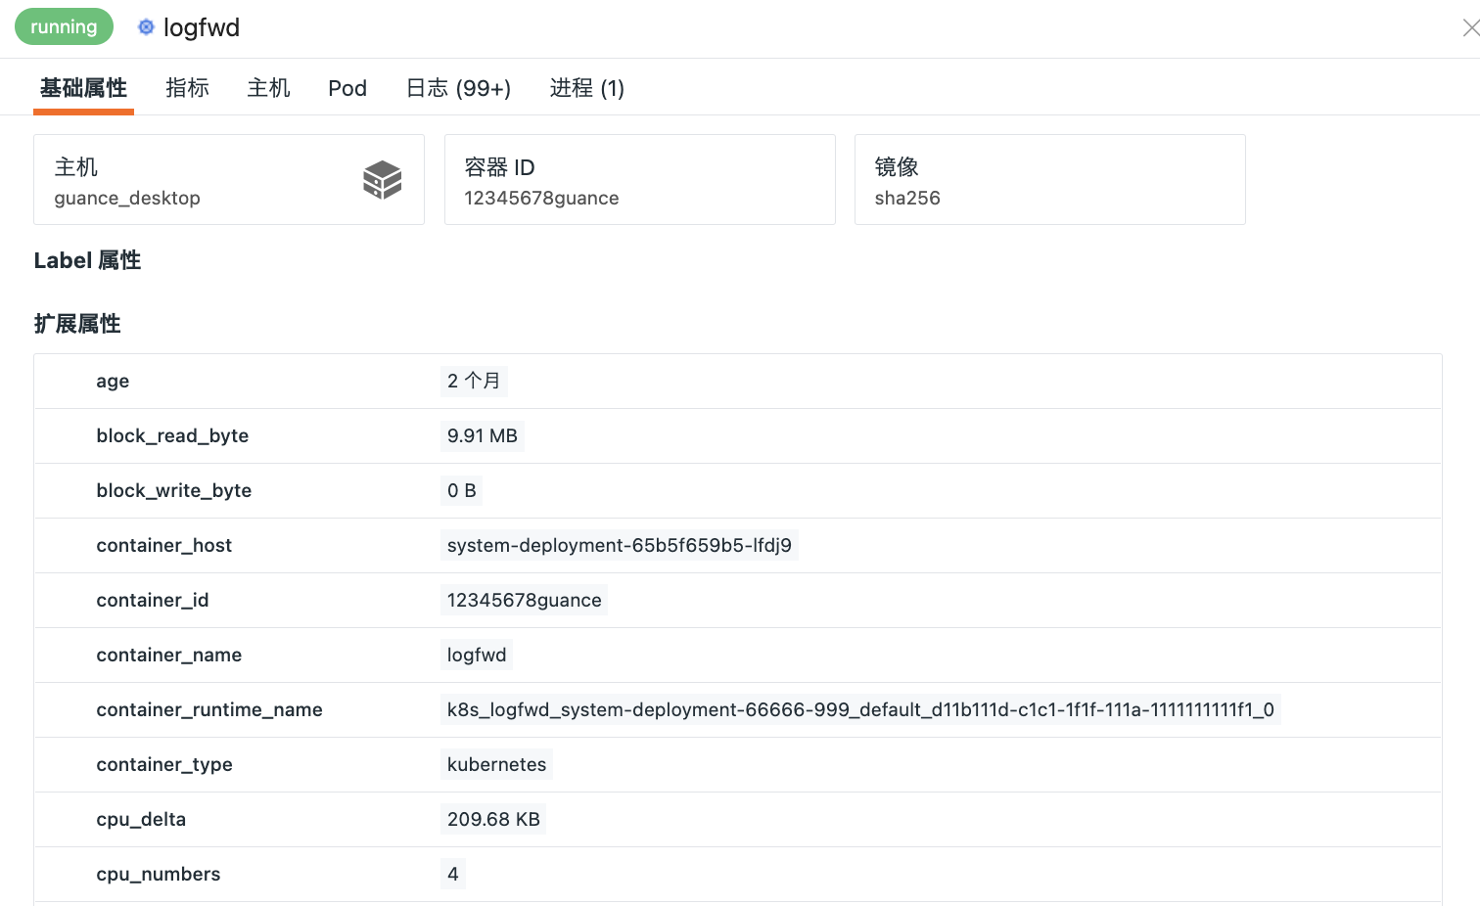Click the cpu_numbers value 4
Screen dimensions: 1480x906
click(x=452, y=874)
